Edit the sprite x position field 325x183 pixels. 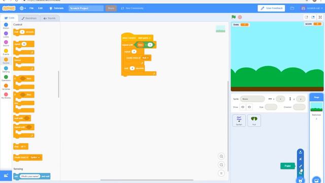(280, 99)
